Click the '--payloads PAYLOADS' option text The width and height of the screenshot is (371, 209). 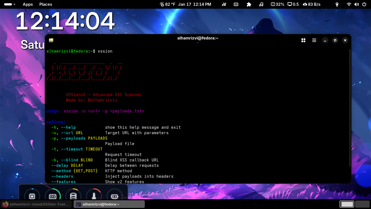(84, 138)
